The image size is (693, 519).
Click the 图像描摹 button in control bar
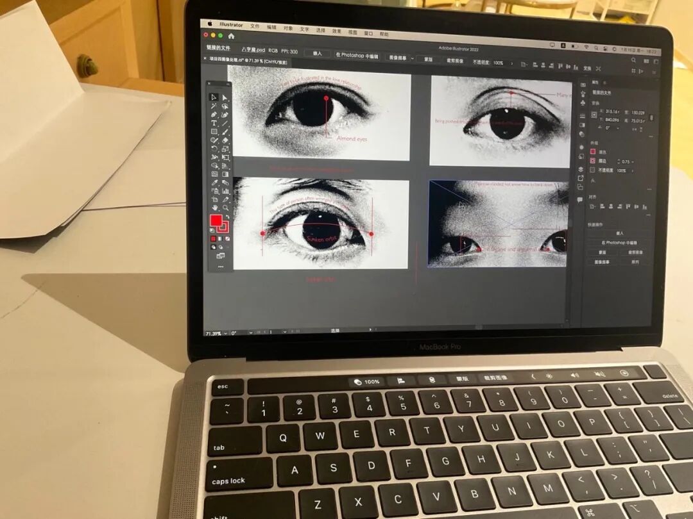397,58
